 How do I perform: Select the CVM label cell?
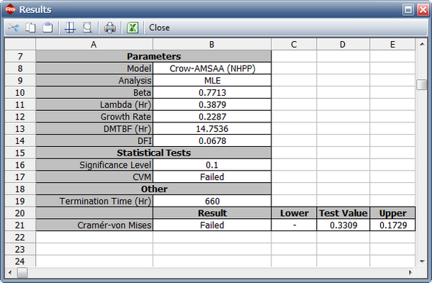click(94, 177)
